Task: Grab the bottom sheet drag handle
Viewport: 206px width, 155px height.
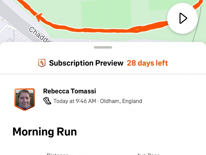Action: point(103,47)
